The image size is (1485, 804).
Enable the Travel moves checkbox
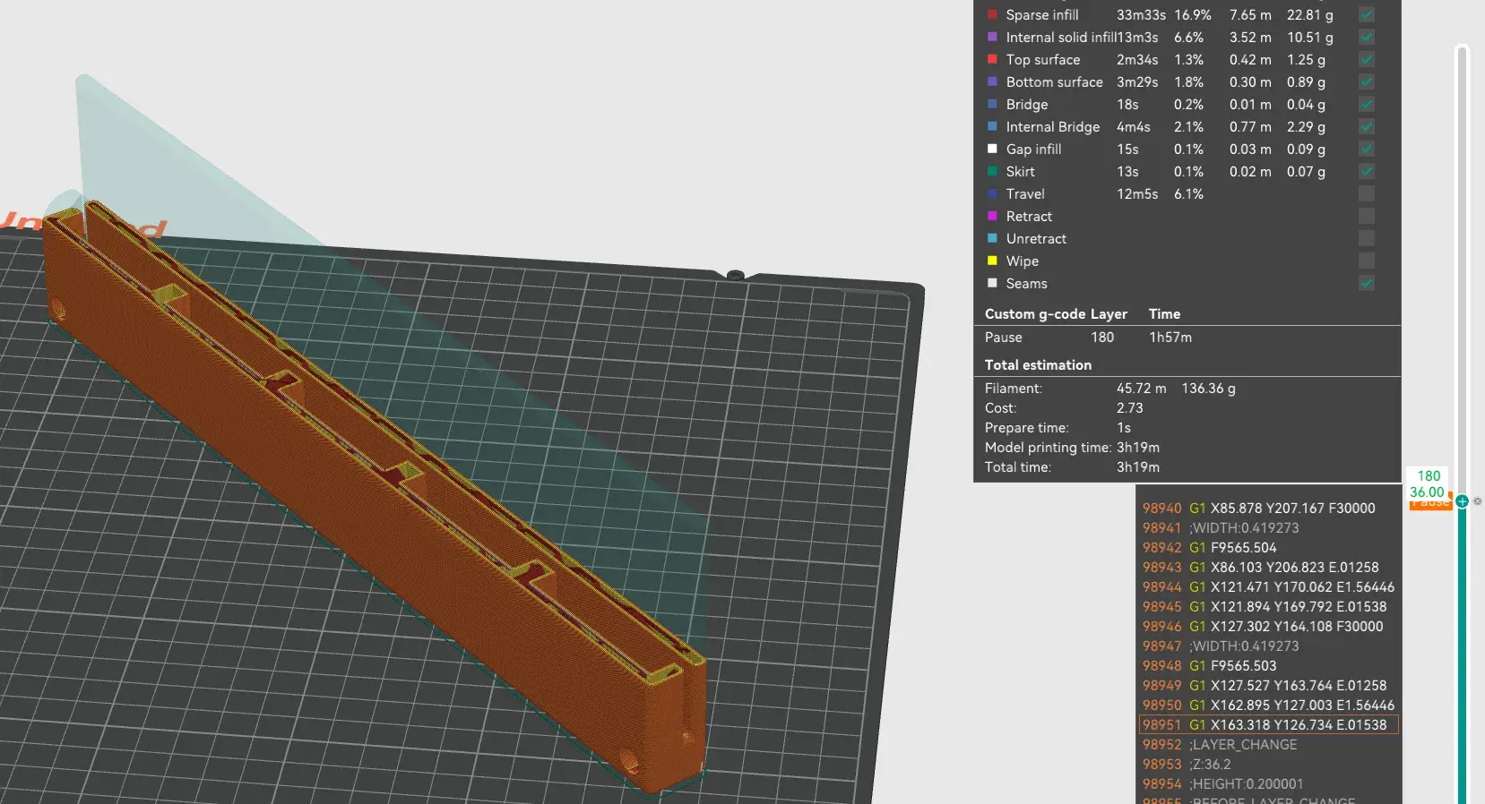click(x=1366, y=193)
